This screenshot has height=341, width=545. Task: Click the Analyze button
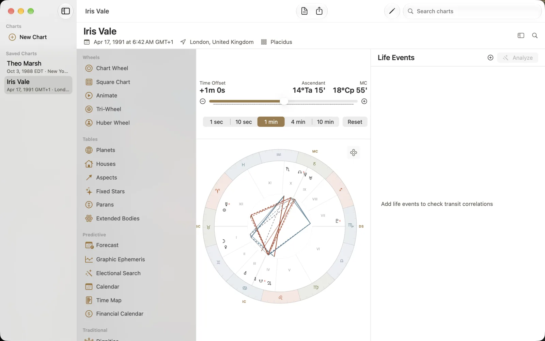518,58
